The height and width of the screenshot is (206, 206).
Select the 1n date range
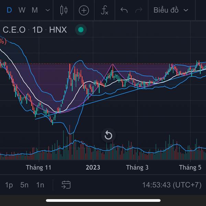pyautogui.click(x=40, y=185)
